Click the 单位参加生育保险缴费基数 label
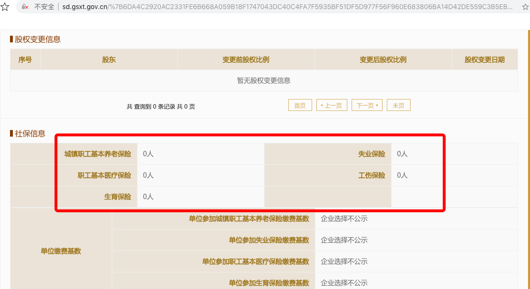The image size is (530, 289). [x=269, y=282]
